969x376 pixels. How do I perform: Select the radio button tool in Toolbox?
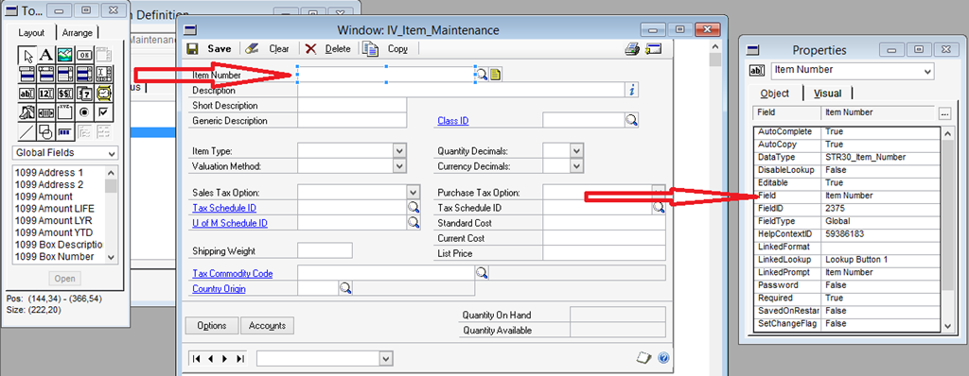pyautogui.click(x=84, y=112)
